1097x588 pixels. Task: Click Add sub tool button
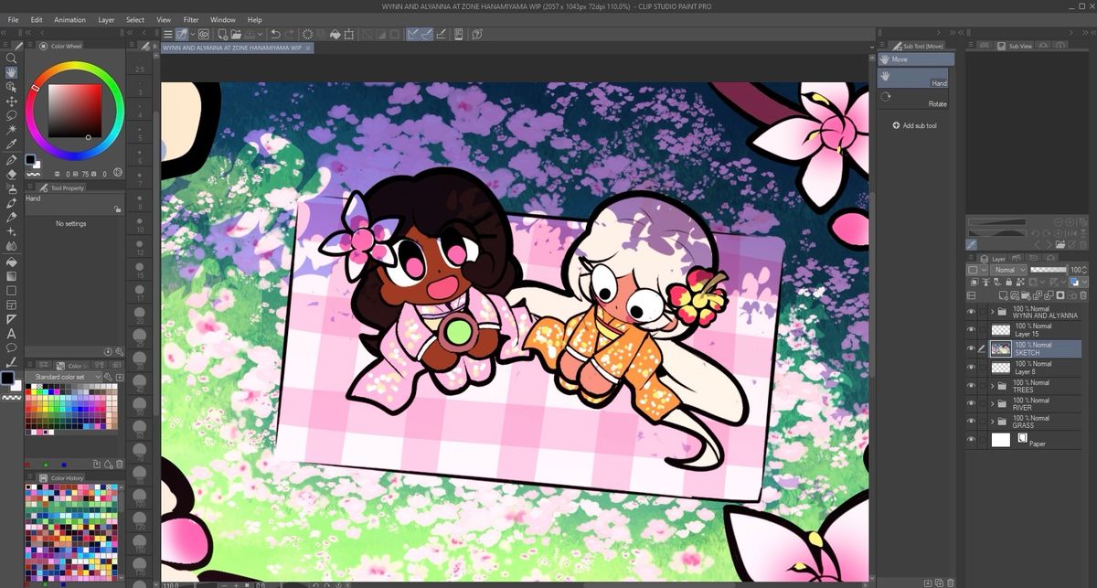click(x=914, y=125)
